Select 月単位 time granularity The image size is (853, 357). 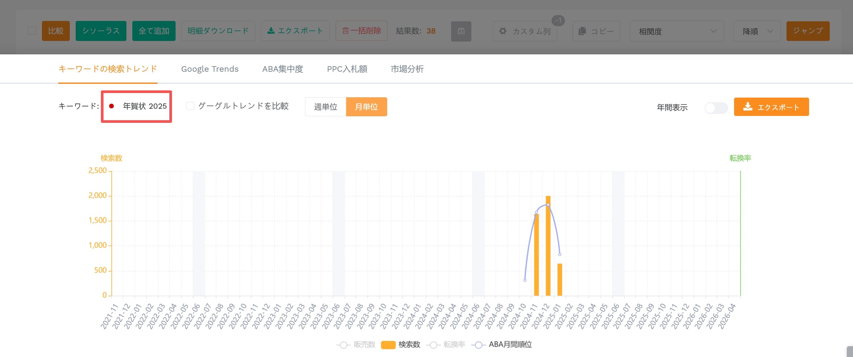pos(366,107)
